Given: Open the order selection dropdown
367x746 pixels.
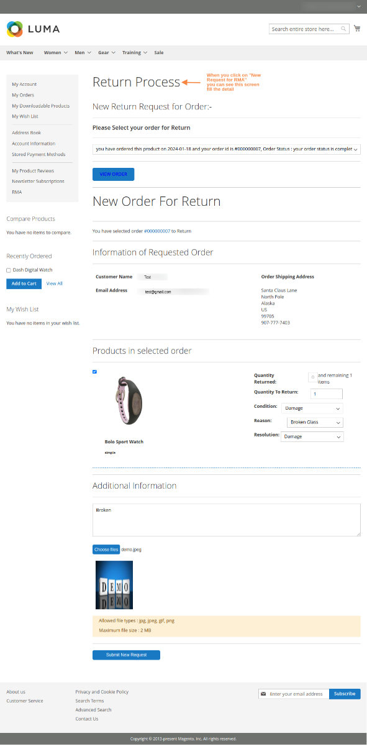Looking at the screenshot, I should pyautogui.click(x=226, y=149).
